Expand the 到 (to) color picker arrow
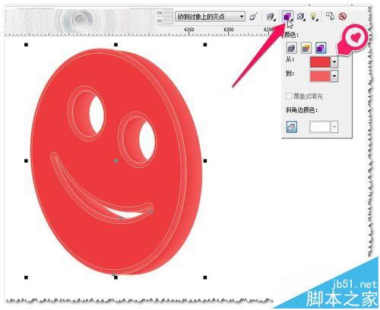 click(334, 76)
